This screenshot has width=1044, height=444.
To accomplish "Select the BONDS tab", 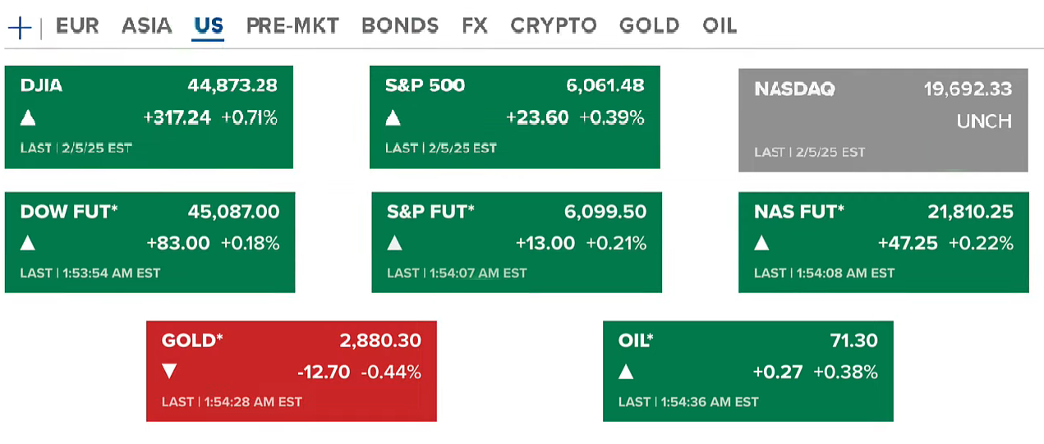I will [400, 26].
